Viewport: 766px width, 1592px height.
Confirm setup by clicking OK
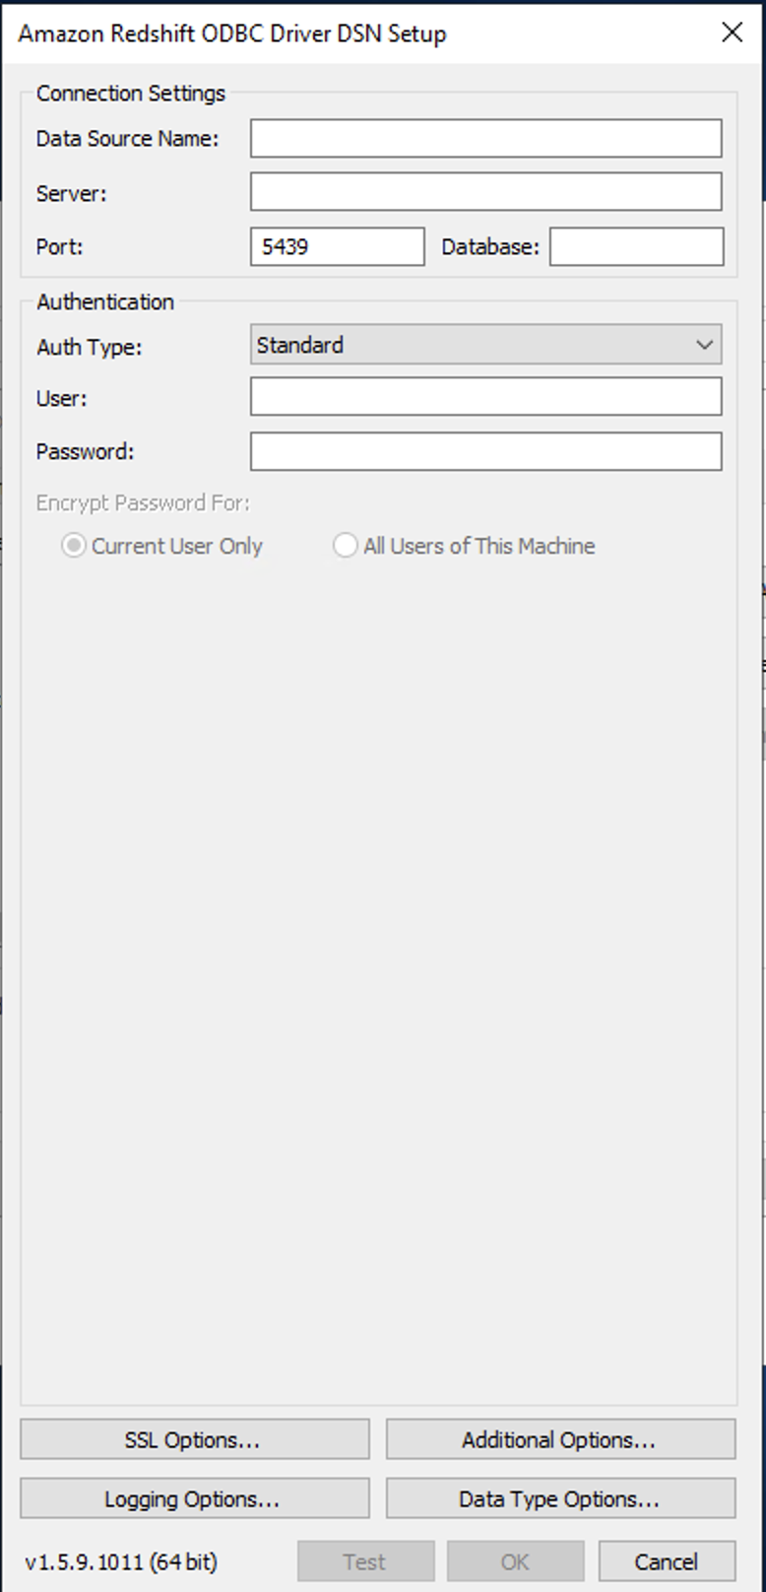515,1561
